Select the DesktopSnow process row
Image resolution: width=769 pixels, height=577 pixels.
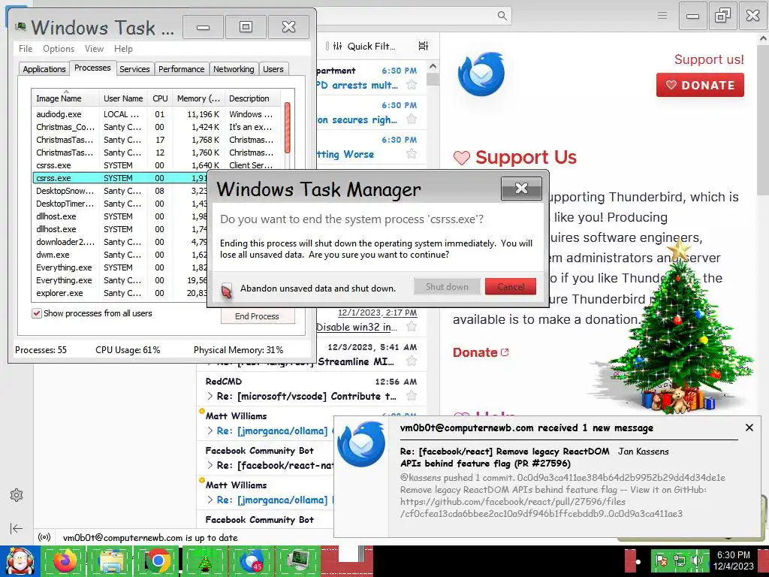(120, 191)
